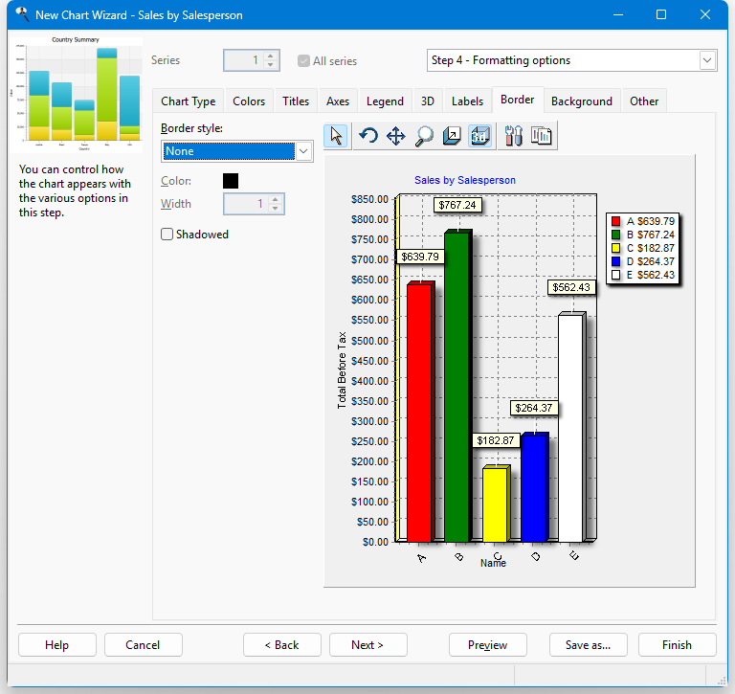This screenshot has width=735, height=694.
Task: Select the arrow pointer tool
Action: [336, 136]
